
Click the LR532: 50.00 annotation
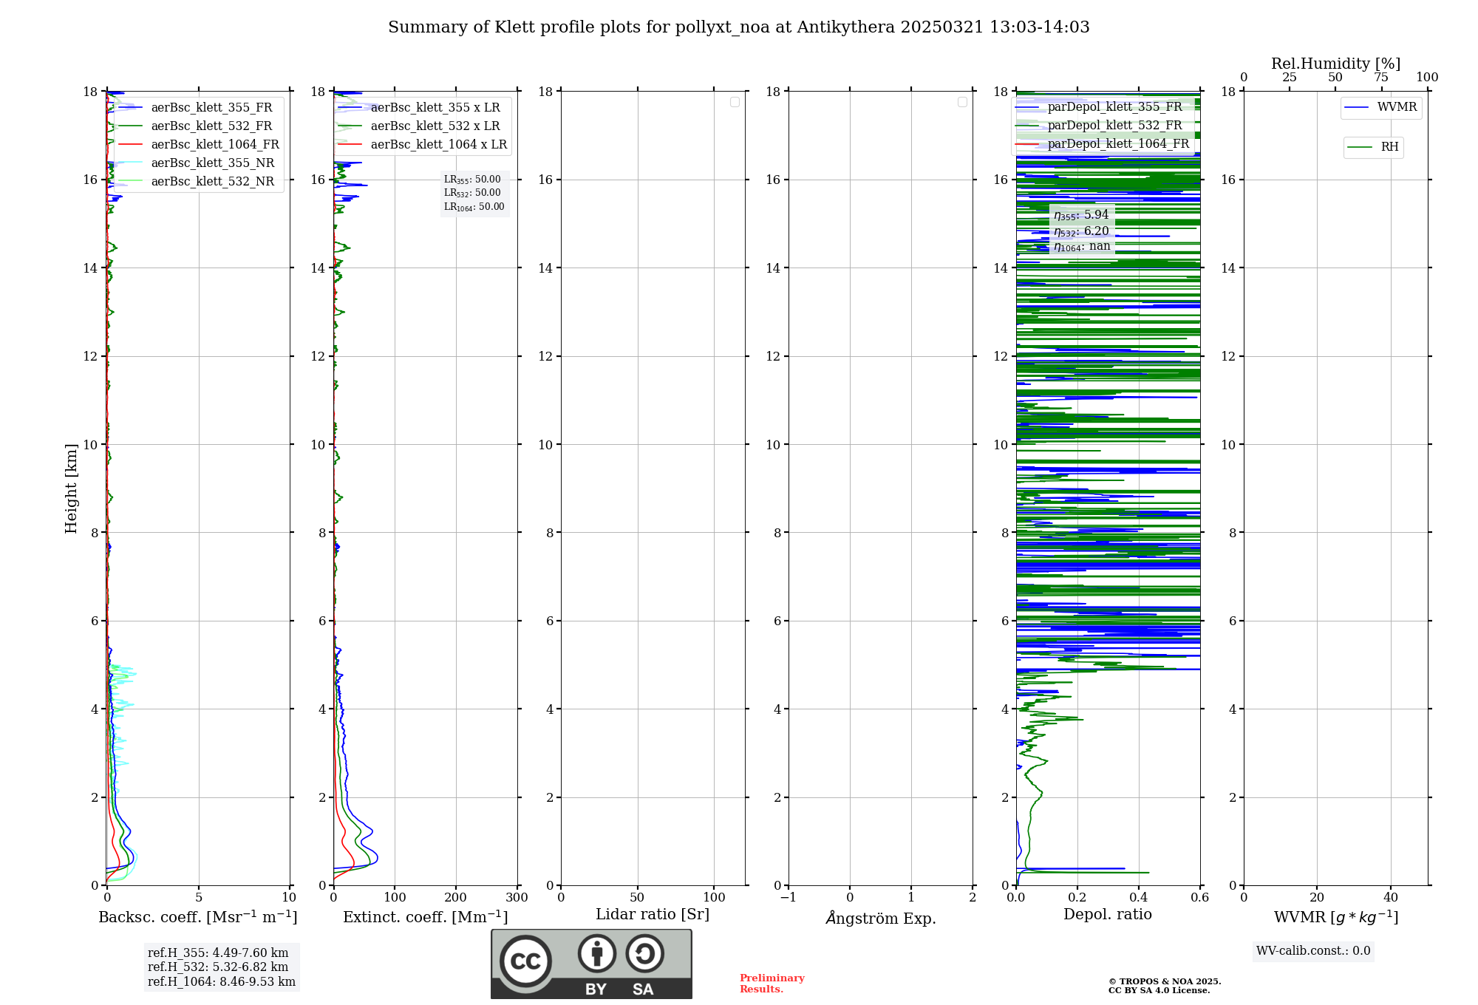[x=472, y=193]
